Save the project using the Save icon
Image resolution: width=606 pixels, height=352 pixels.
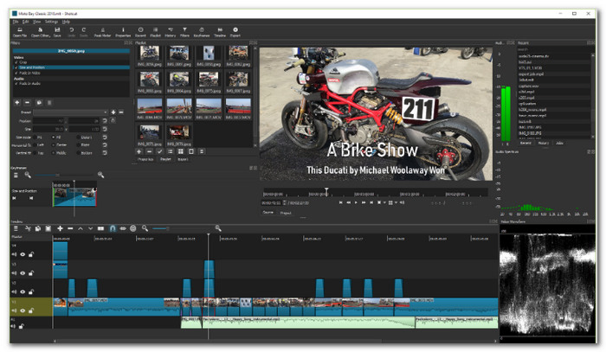[x=57, y=32]
